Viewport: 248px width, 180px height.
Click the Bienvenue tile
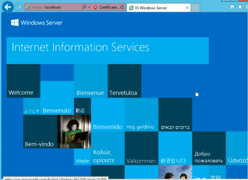(x=91, y=81)
